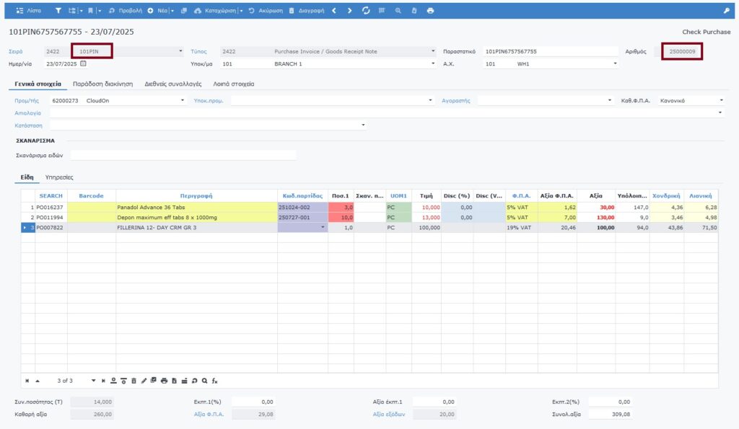The width and height of the screenshot is (739, 429).
Task: Click the refresh icon in top toolbar
Action: (x=366, y=11)
